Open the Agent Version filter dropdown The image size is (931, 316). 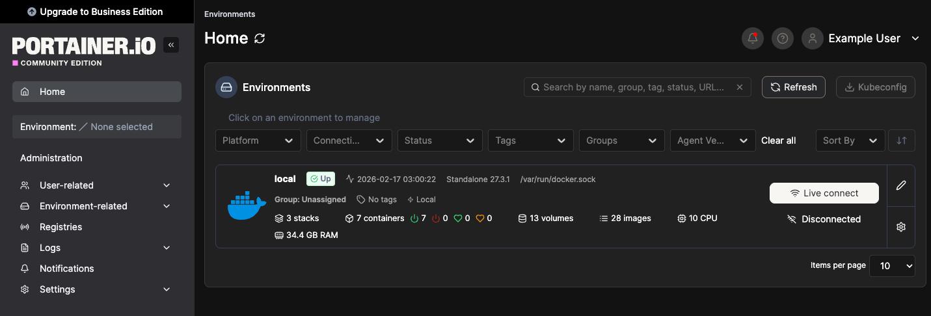[x=713, y=140]
